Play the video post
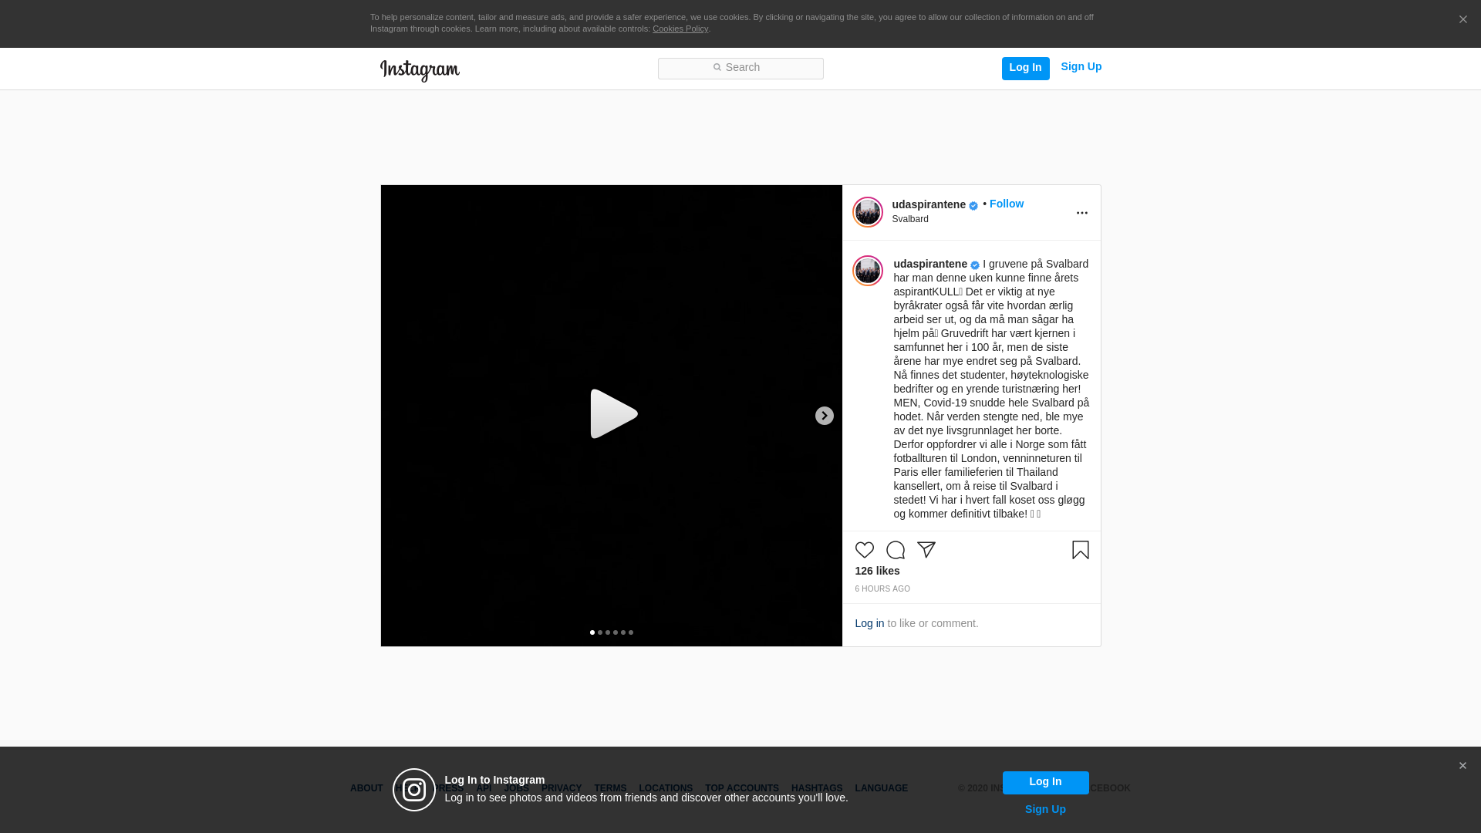 [x=612, y=414]
